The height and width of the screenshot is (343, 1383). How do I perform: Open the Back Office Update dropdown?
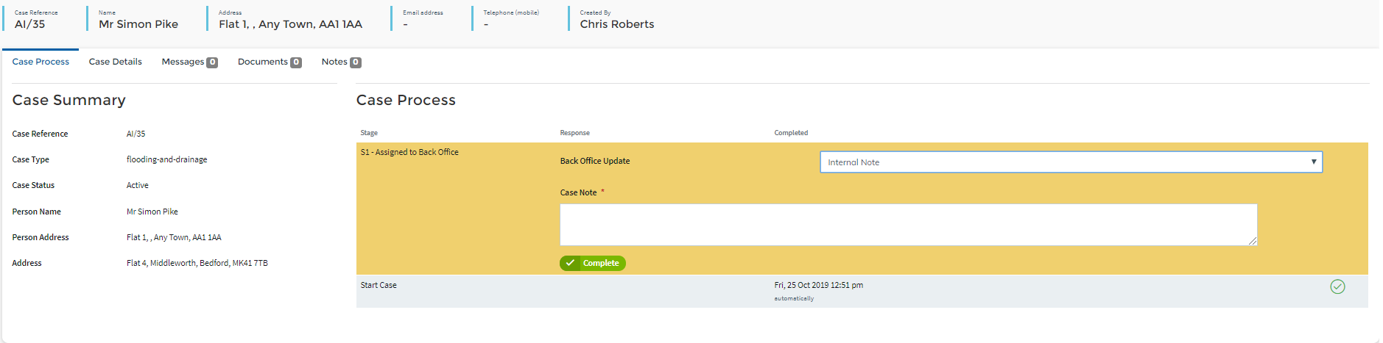(1071, 162)
